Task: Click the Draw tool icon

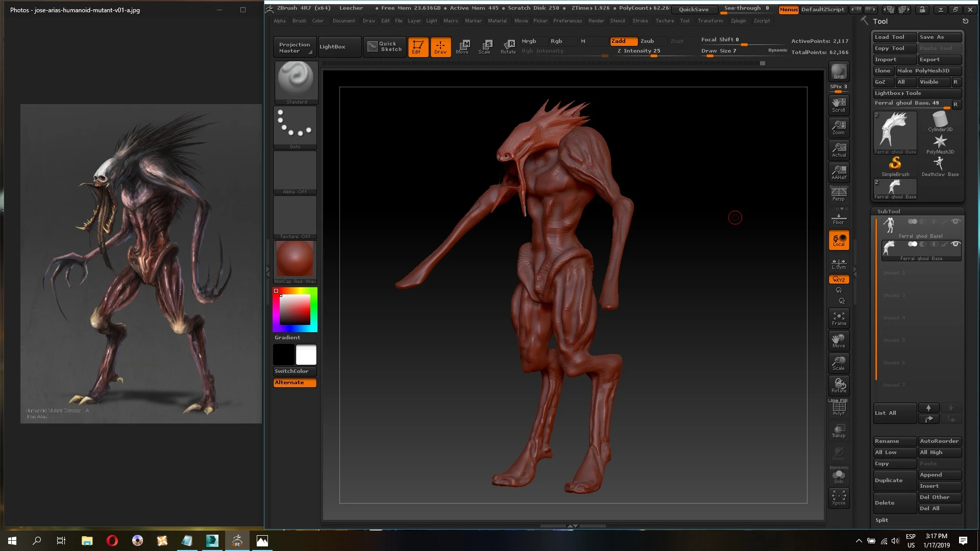Action: coord(439,46)
